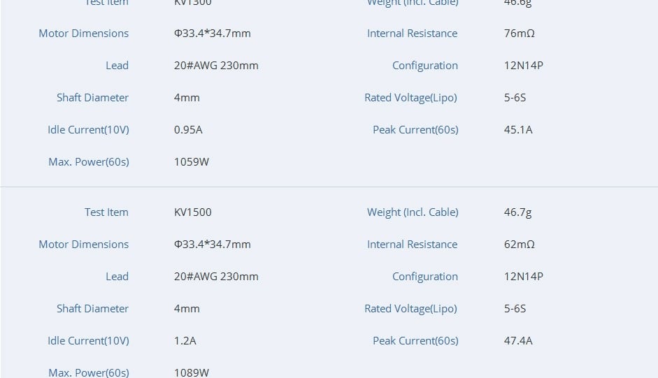Click Idle Current(10V) label beside 0.95A
Viewport: 658px width, 378px height.
pyautogui.click(x=88, y=130)
